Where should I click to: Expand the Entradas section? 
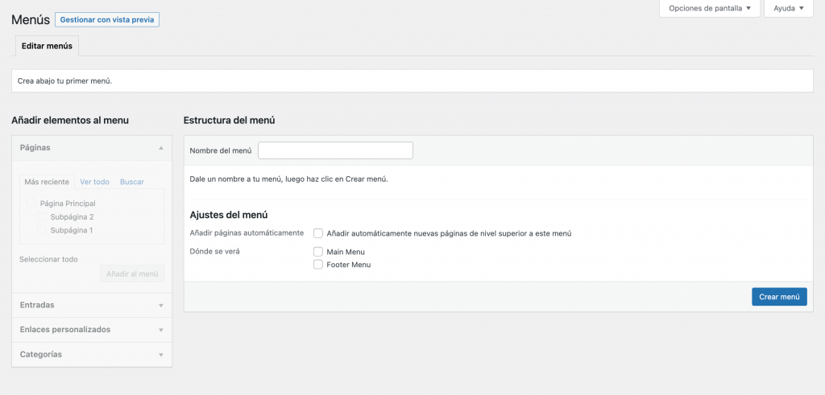point(161,306)
